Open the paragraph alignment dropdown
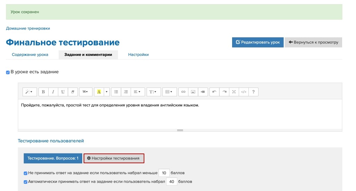 [138, 92]
